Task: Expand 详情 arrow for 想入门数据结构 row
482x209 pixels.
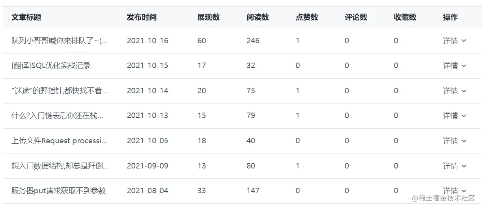Action: [x=464, y=166]
